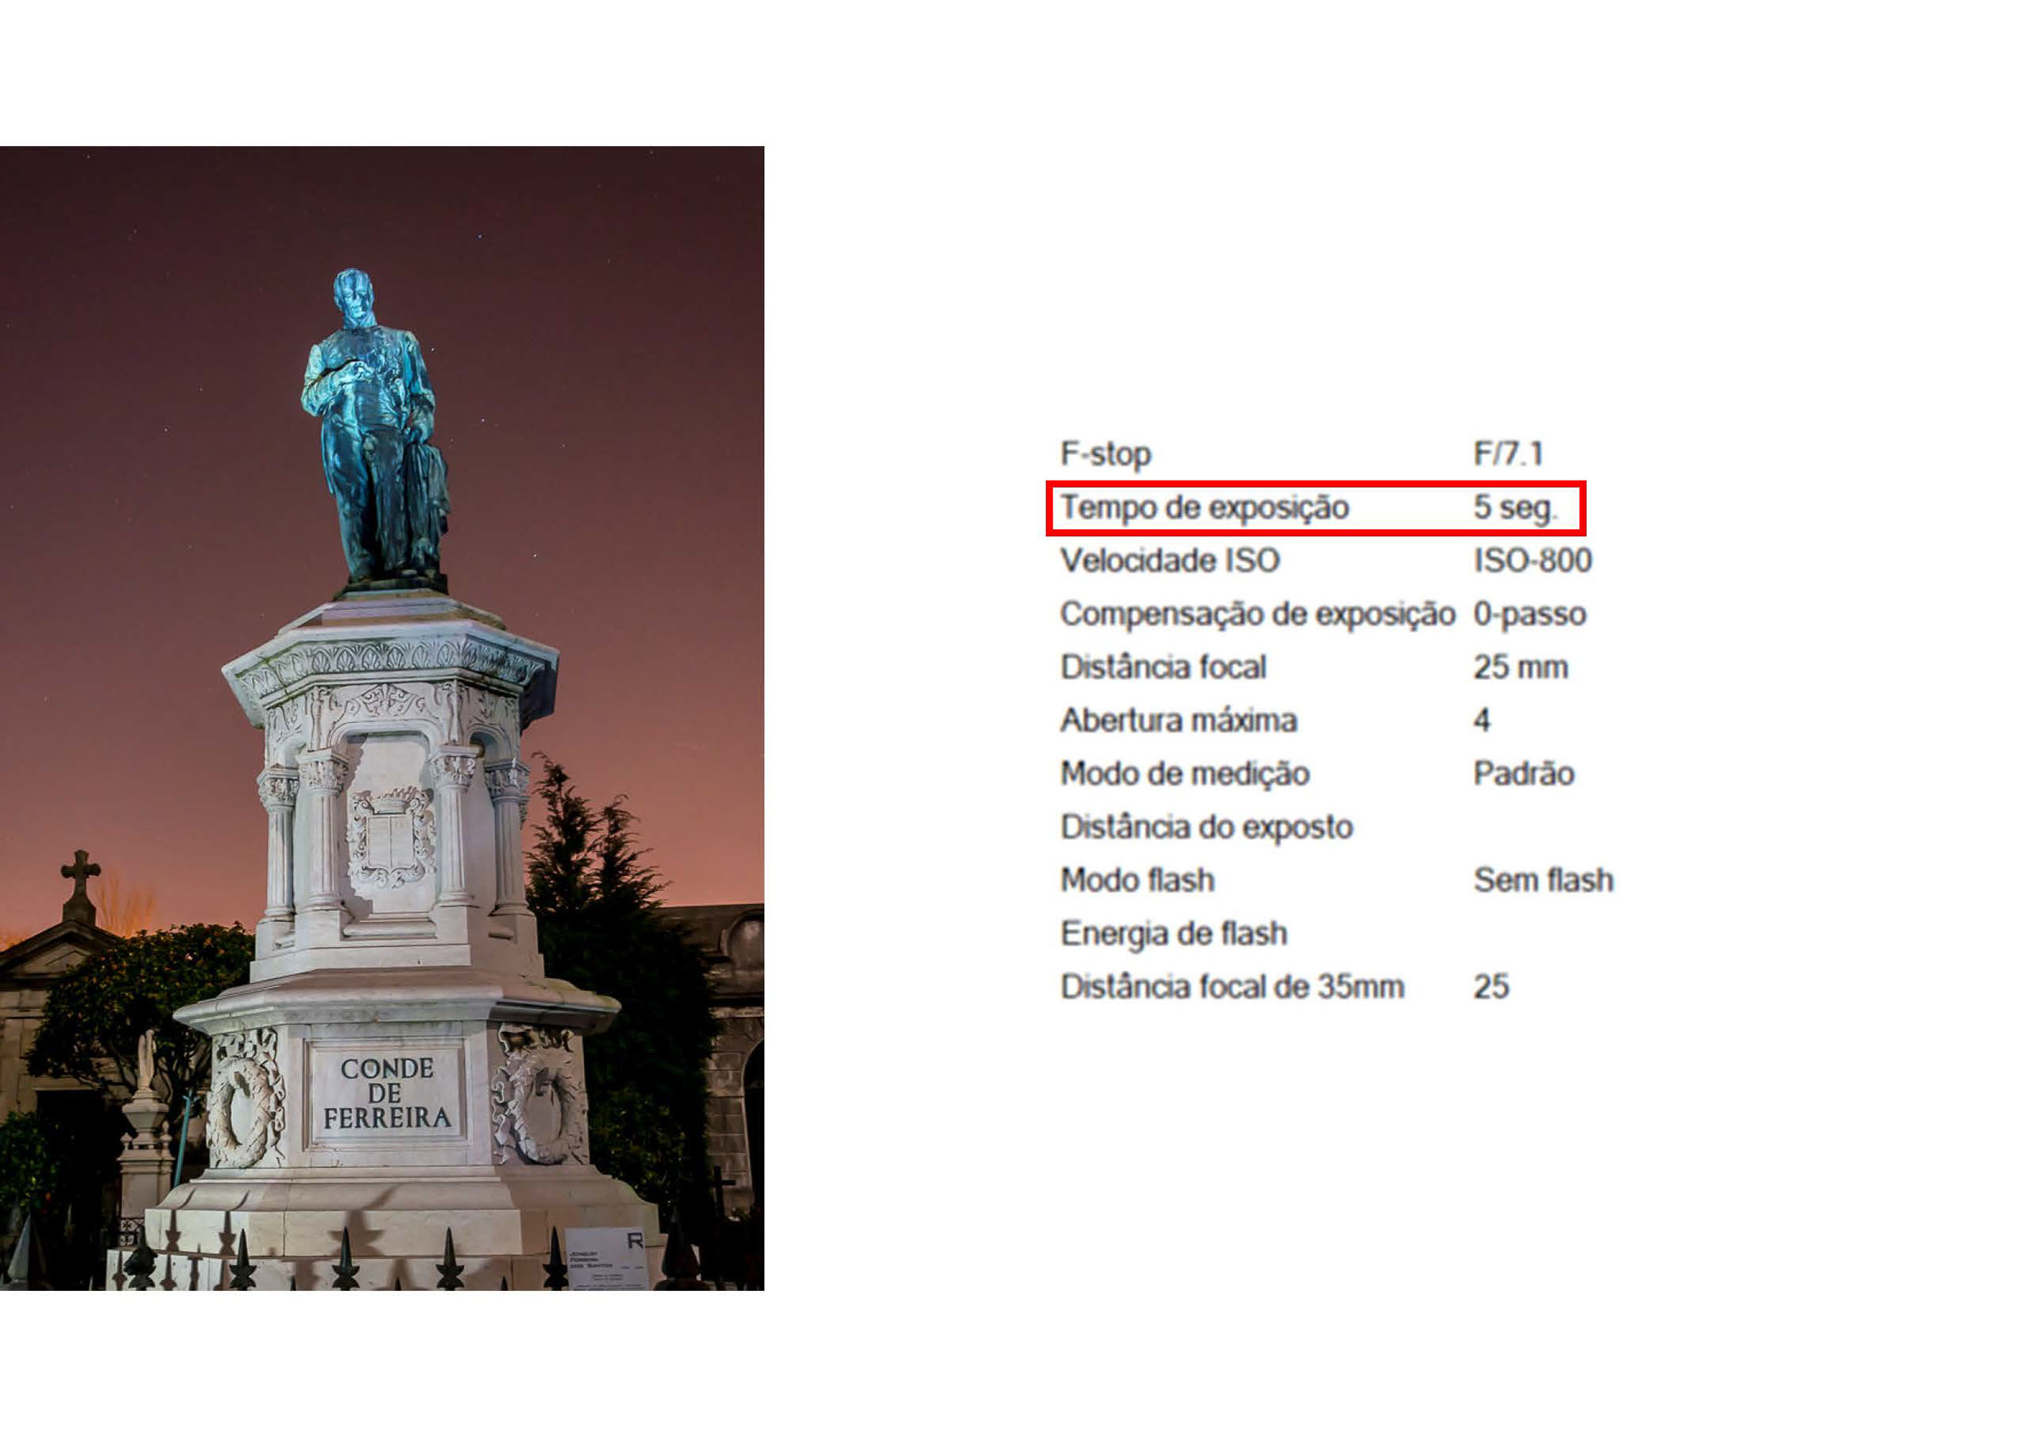The image size is (2034, 1437).
Task: Click the Velocidade ISO label
Action: pos(1170,561)
